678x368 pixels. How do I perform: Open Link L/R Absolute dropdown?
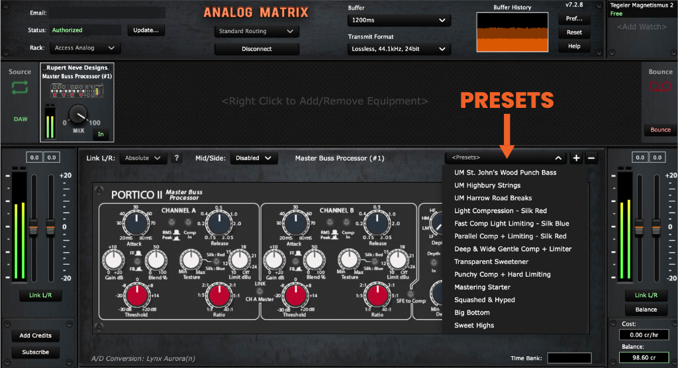click(143, 158)
